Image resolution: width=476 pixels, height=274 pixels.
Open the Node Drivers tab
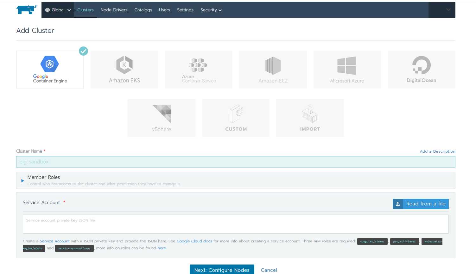(114, 10)
